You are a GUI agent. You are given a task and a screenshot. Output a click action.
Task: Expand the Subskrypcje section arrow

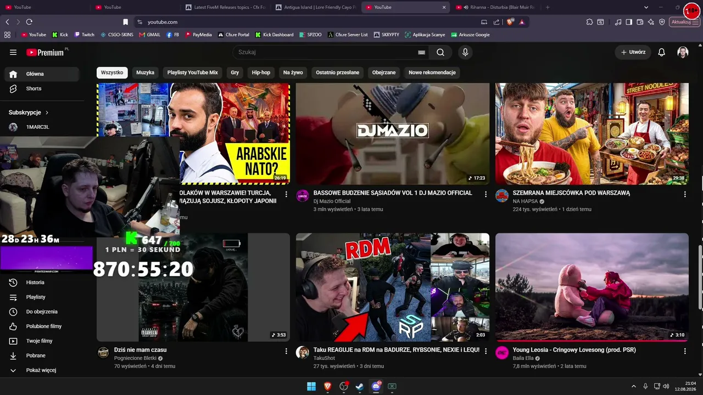pos(47,112)
